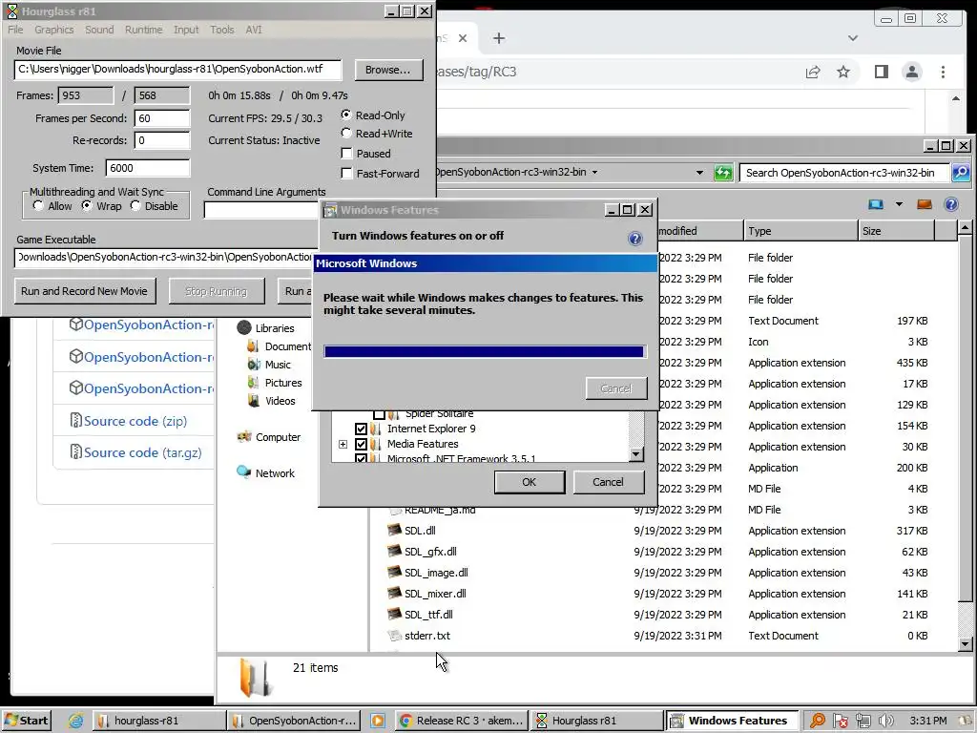This screenshot has height=733, width=977.
Task: Select the SDL_mixer.dll file
Action: pos(435,594)
